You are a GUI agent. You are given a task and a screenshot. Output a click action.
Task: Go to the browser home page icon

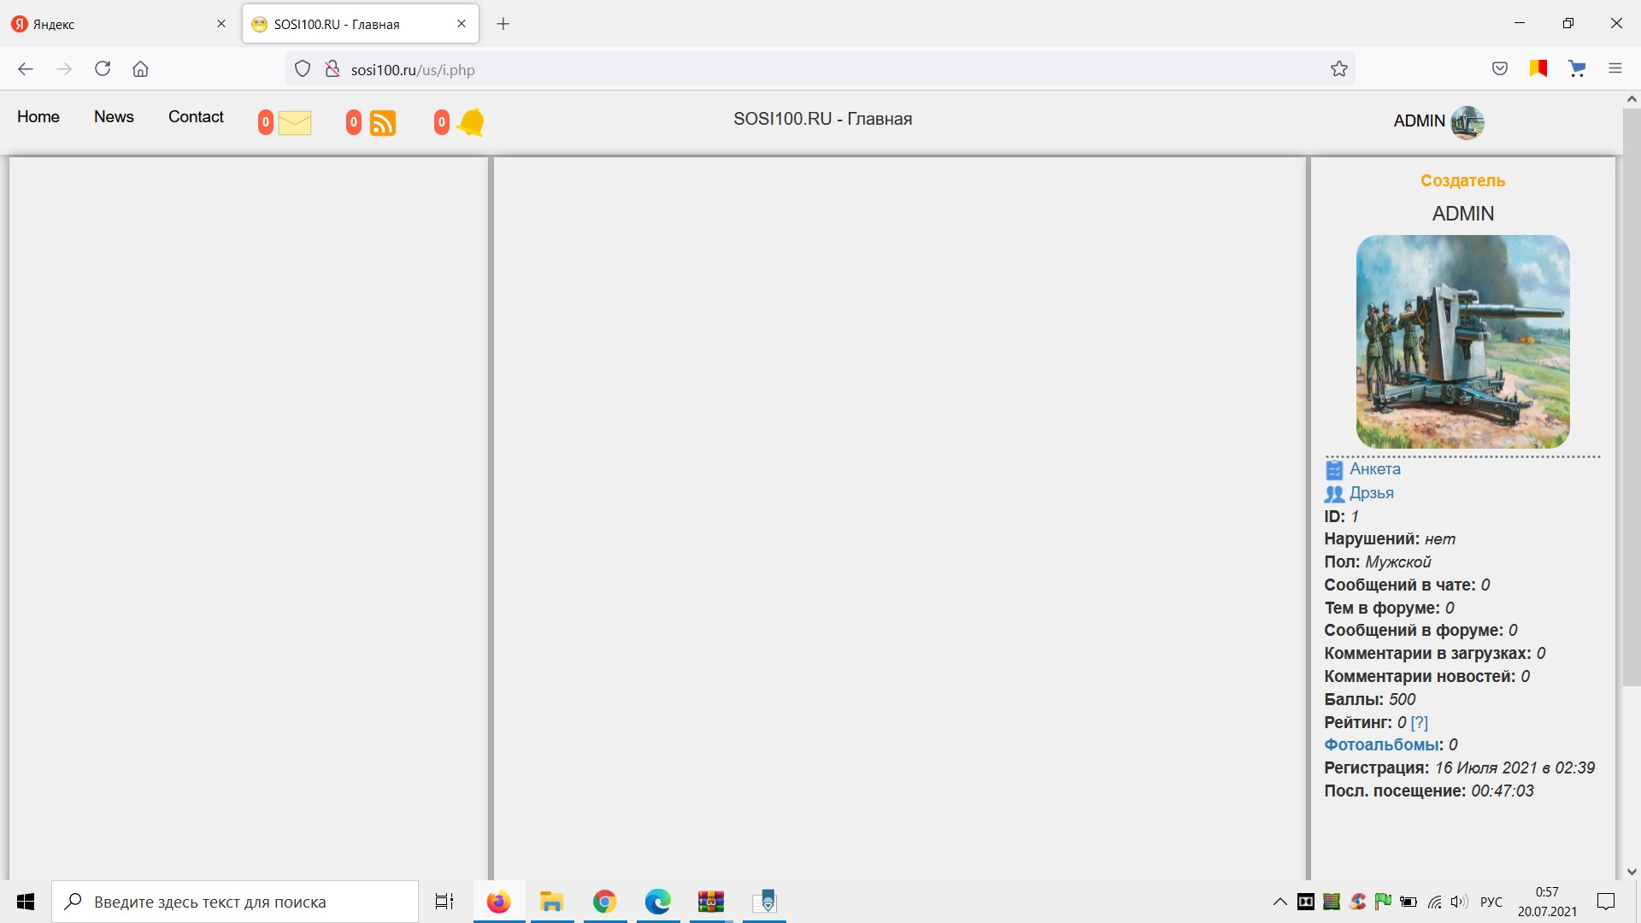[140, 69]
